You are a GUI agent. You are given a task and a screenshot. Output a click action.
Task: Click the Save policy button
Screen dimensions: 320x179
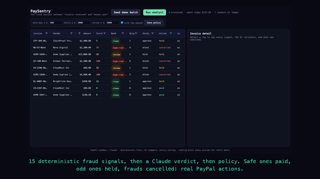click(x=154, y=23)
